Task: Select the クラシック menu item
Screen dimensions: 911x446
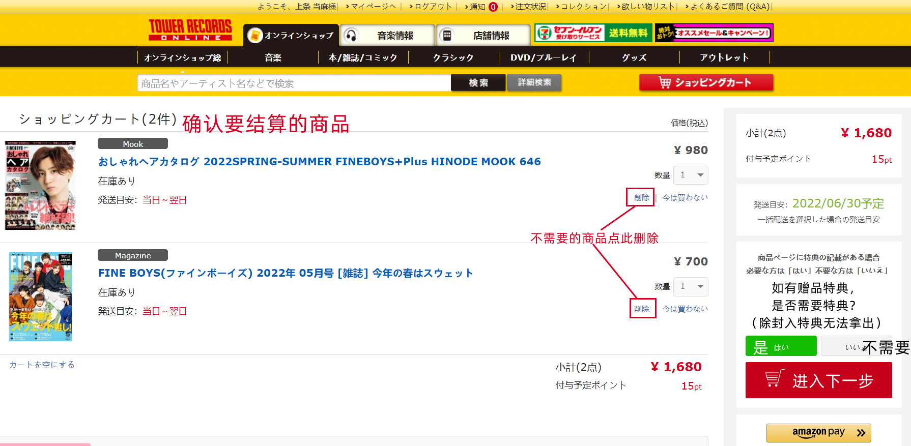Action: 453,57
